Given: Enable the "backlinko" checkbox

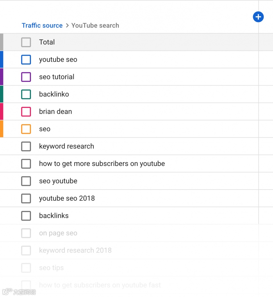Looking at the screenshot, I should (x=26, y=94).
